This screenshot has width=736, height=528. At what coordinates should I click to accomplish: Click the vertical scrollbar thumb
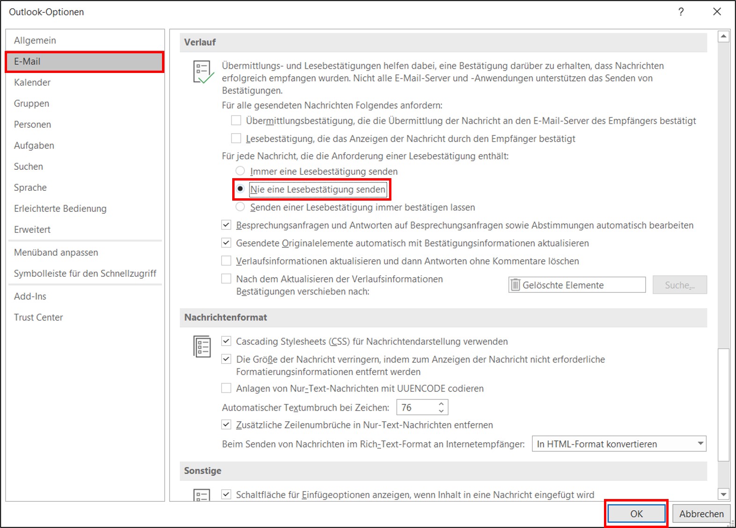(723, 405)
